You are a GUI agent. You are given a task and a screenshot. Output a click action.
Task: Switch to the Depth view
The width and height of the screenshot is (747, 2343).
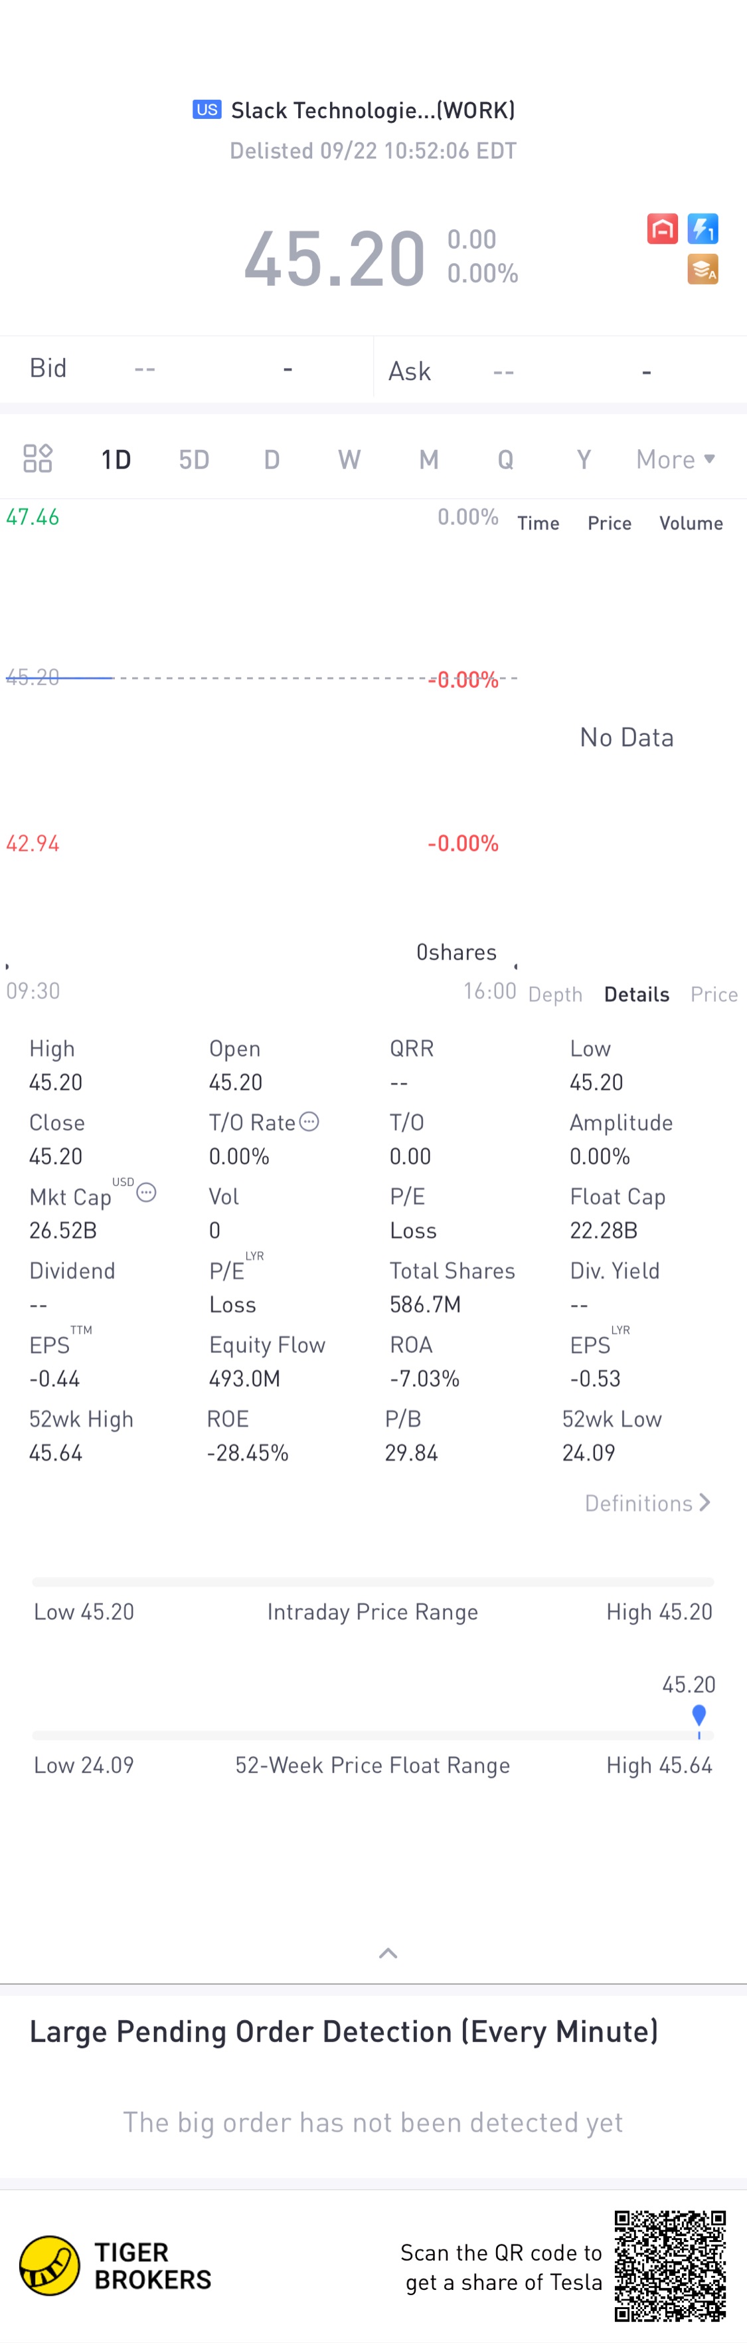pyautogui.click(x=554, y=994)
